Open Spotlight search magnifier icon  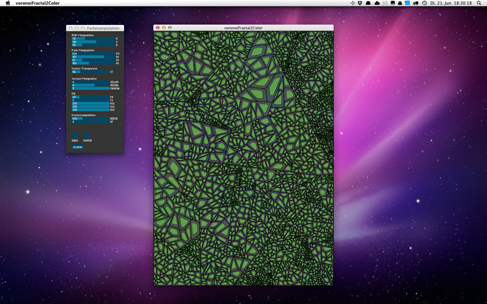tap(479, 3)
